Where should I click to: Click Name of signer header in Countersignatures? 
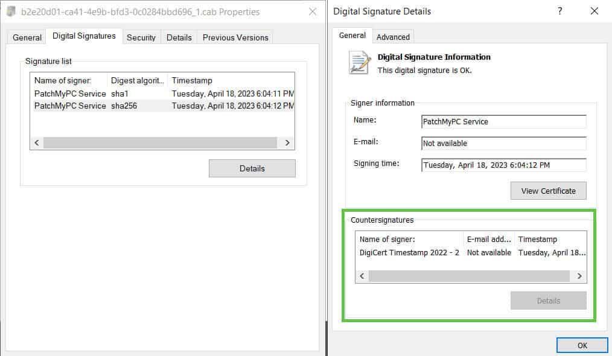(x=409, y=240)
